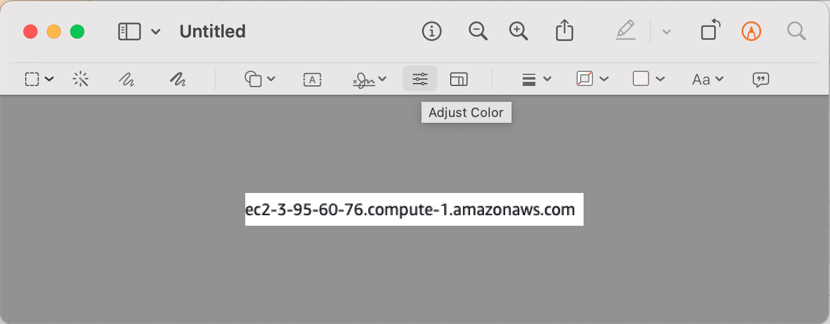Toggle the Markup toolbar off
This screenshot has width=830, height=324.
[x=751, y=31]
